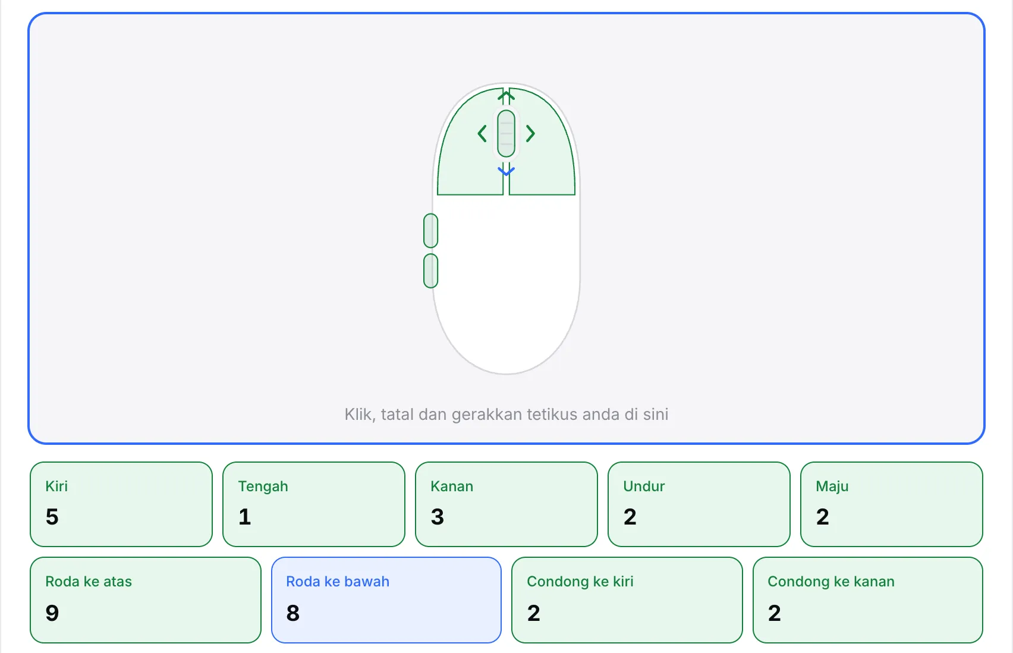This screenshot has width=1013, height=653.
Task: Click the lower side button on mouse
Action: click(431, 271)
